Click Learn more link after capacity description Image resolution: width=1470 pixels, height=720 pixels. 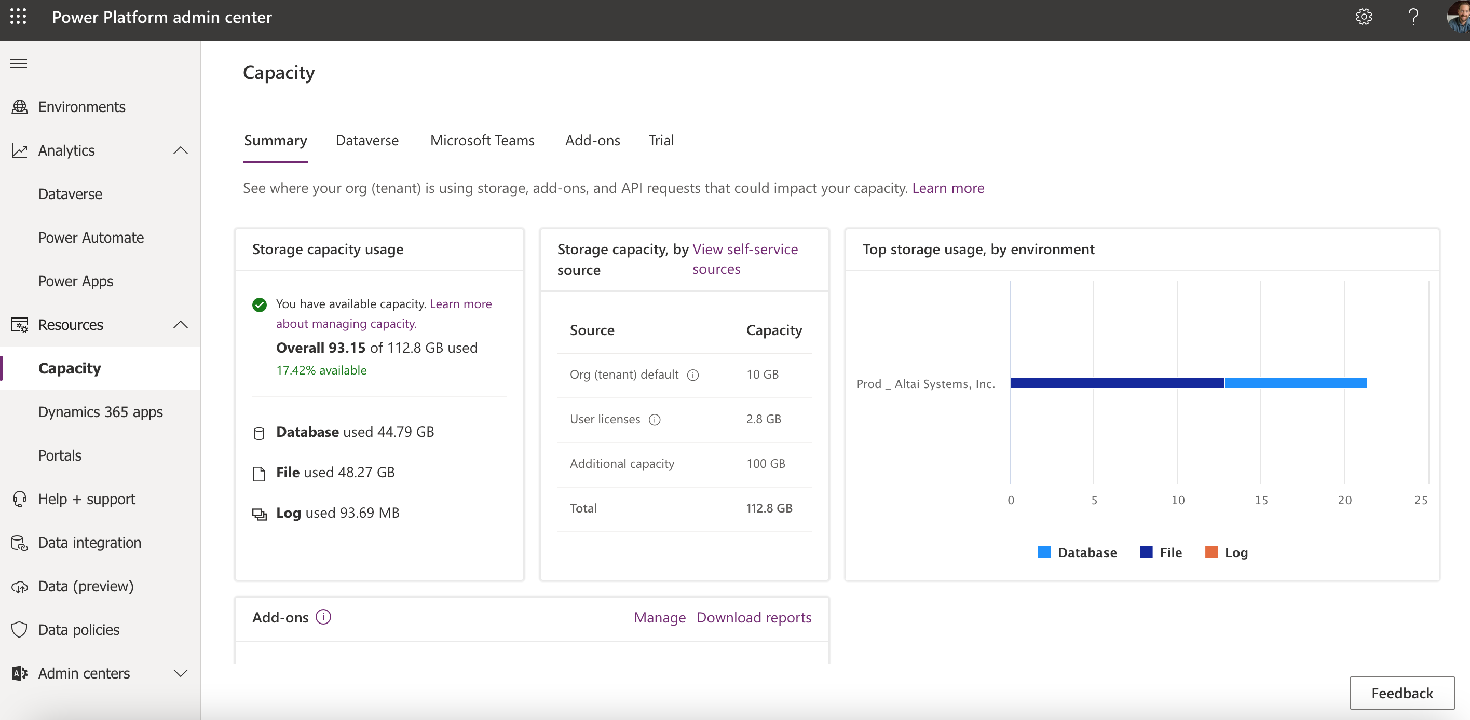(x=948, y=188)
